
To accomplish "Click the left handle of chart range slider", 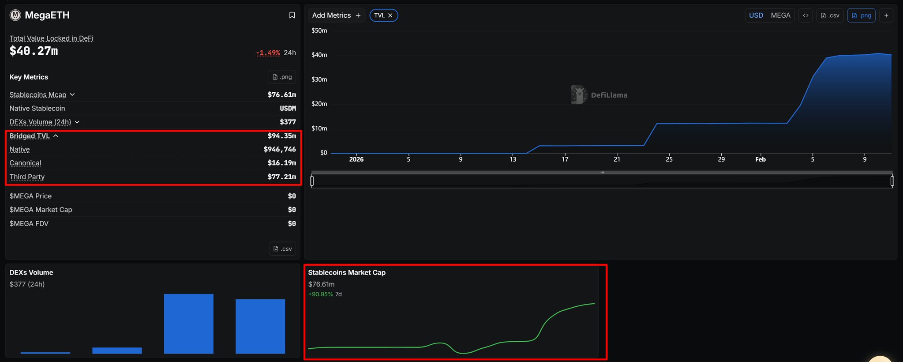I will pyautogui.click(x=312, y=181).
